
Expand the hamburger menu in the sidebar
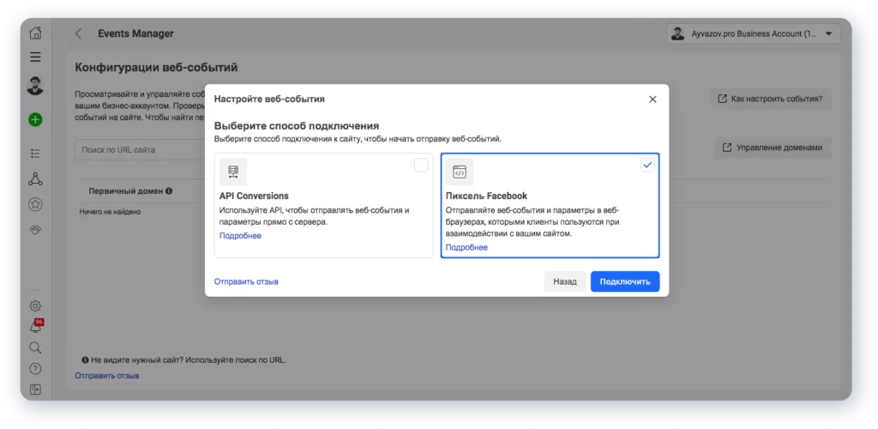pyautogui.click(x=35, y=57)
